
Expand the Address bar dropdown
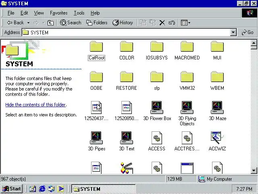coord(233,32)
